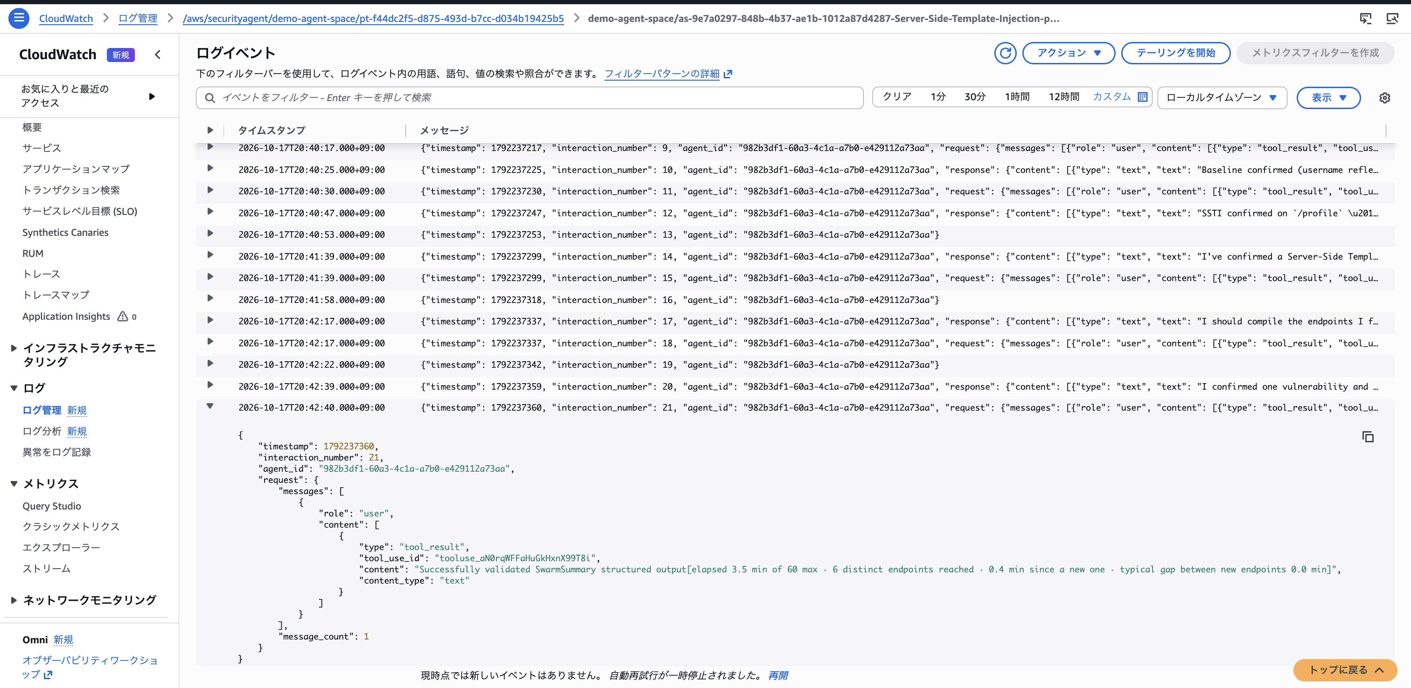Select 1時間 time range

(1017, 97)
